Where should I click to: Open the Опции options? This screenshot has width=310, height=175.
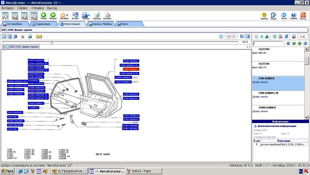click(274, 16)
